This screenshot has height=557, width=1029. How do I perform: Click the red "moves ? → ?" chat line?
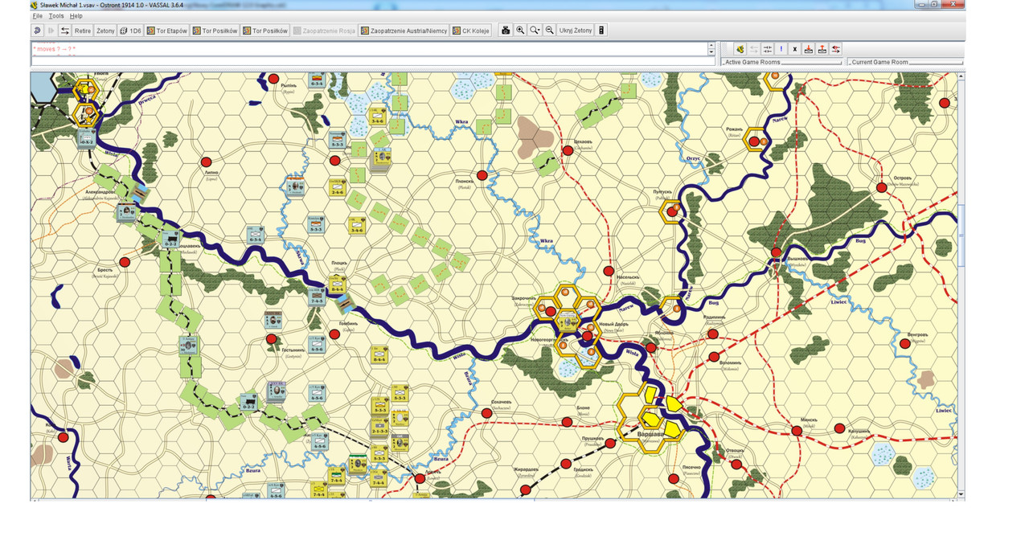point(55,49)
